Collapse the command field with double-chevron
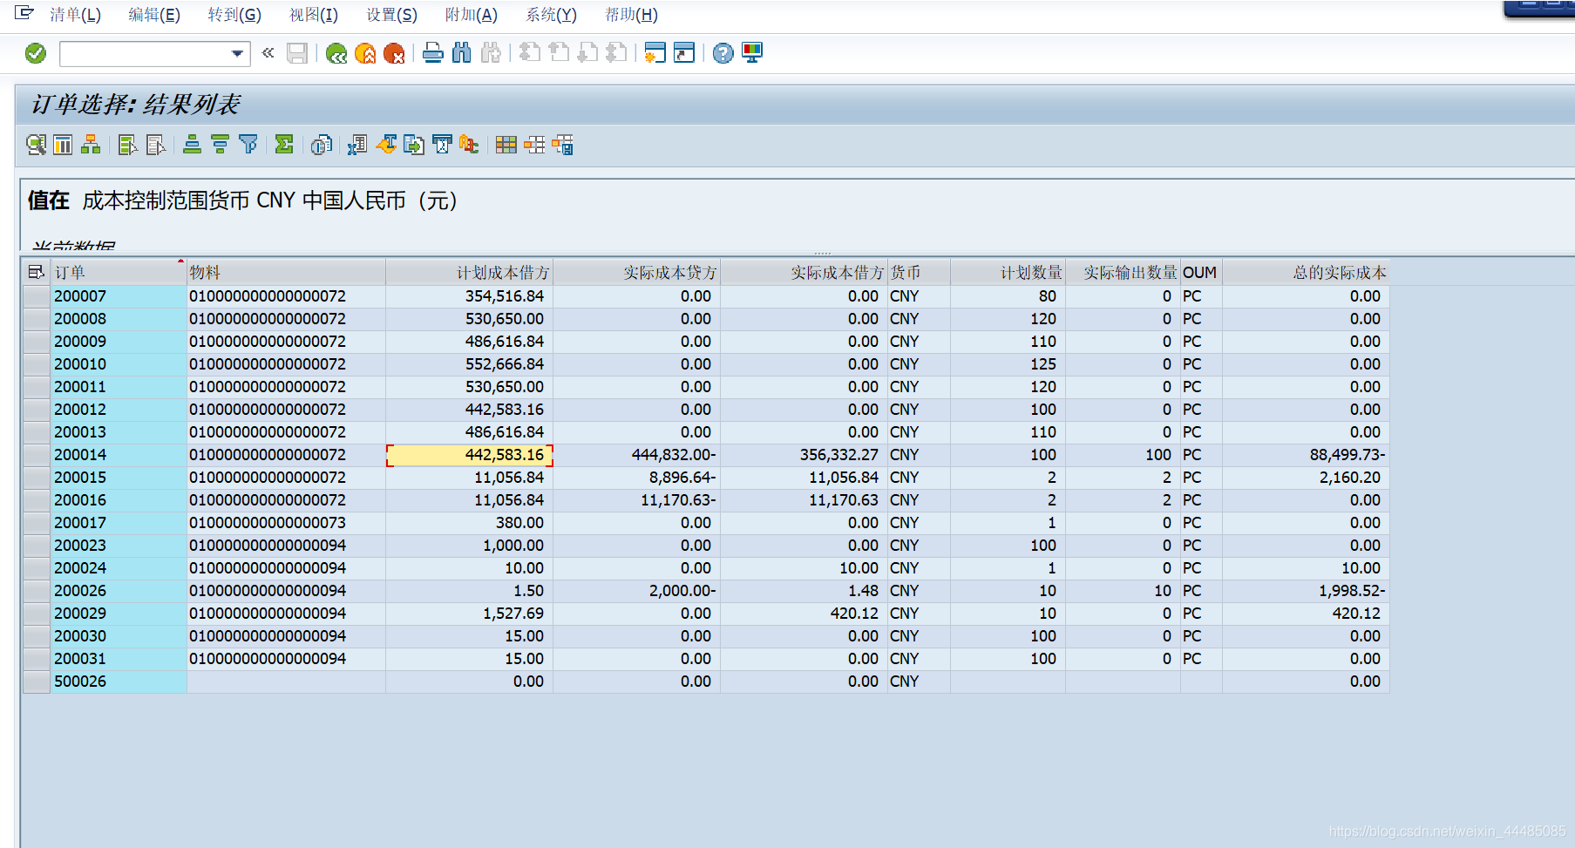Screen dimensions: 1575x848 coord(268,53)
